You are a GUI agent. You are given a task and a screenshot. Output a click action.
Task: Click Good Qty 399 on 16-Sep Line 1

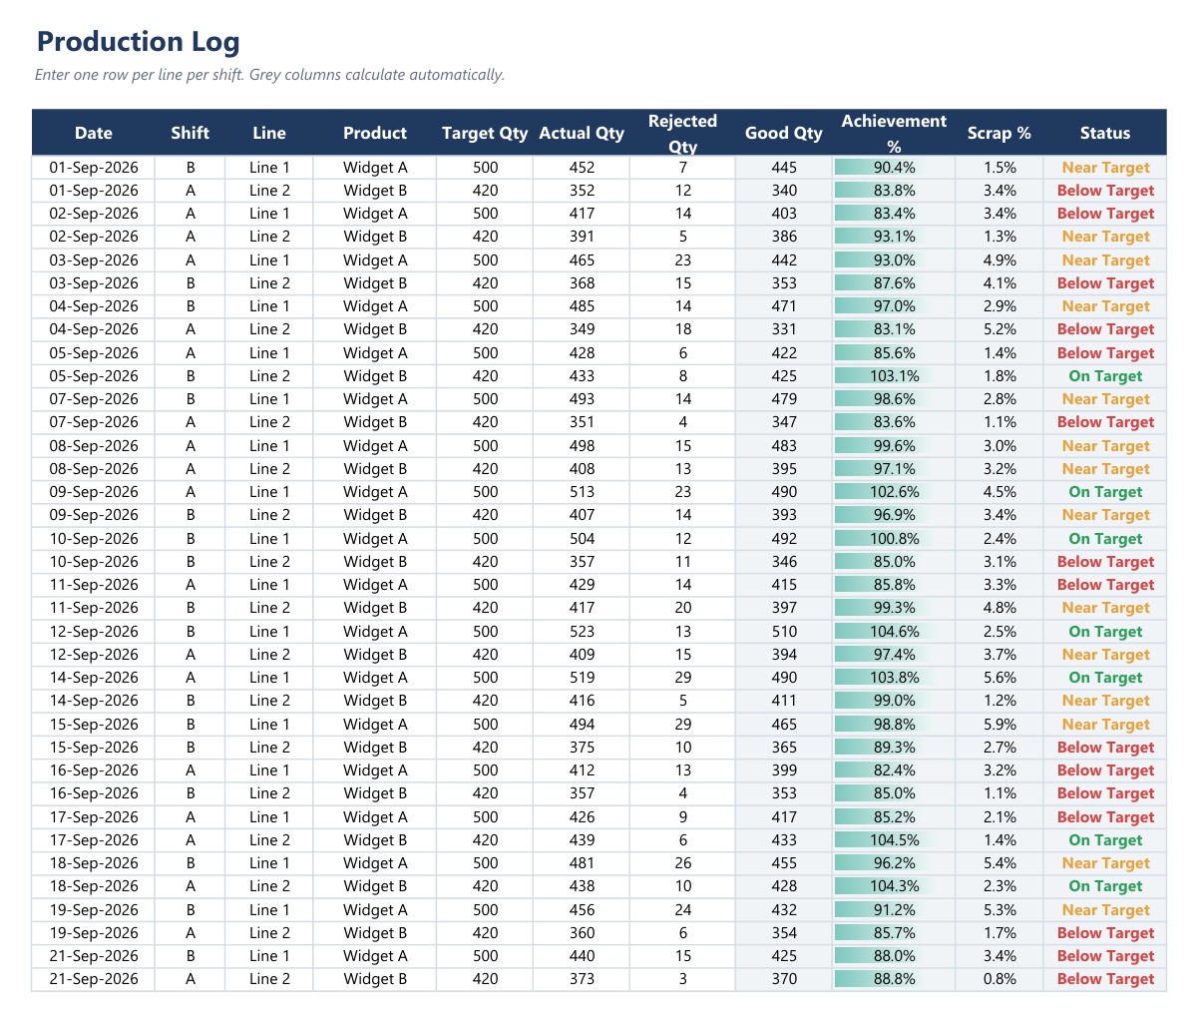tap(784, 770)
